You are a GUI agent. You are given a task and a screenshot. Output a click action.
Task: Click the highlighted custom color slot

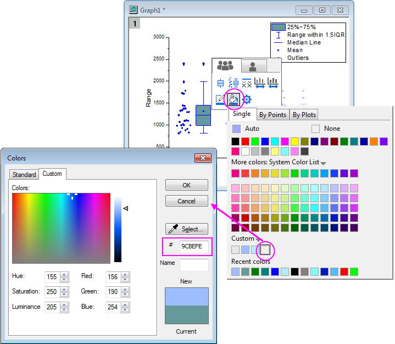[x=265, y=250]
